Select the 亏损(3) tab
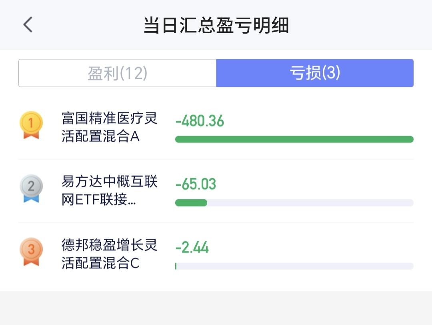 click(x=314, y=73)
